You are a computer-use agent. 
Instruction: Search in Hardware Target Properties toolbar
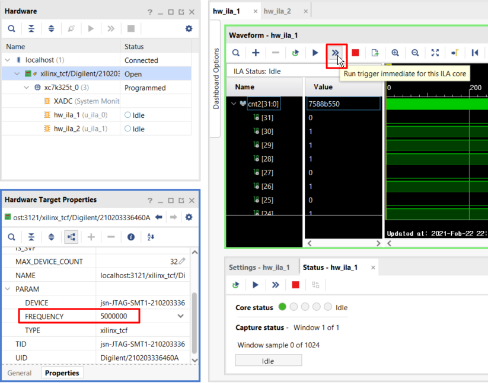[11, 237]
